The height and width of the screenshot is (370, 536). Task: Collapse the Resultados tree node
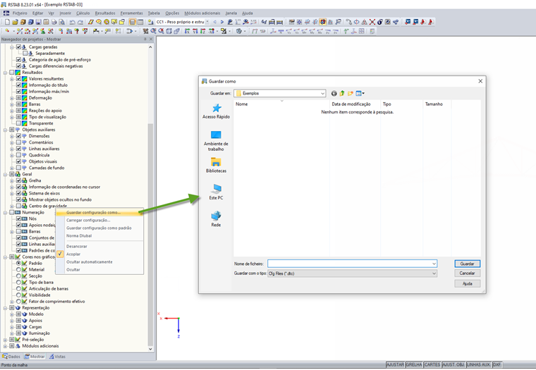6,73
